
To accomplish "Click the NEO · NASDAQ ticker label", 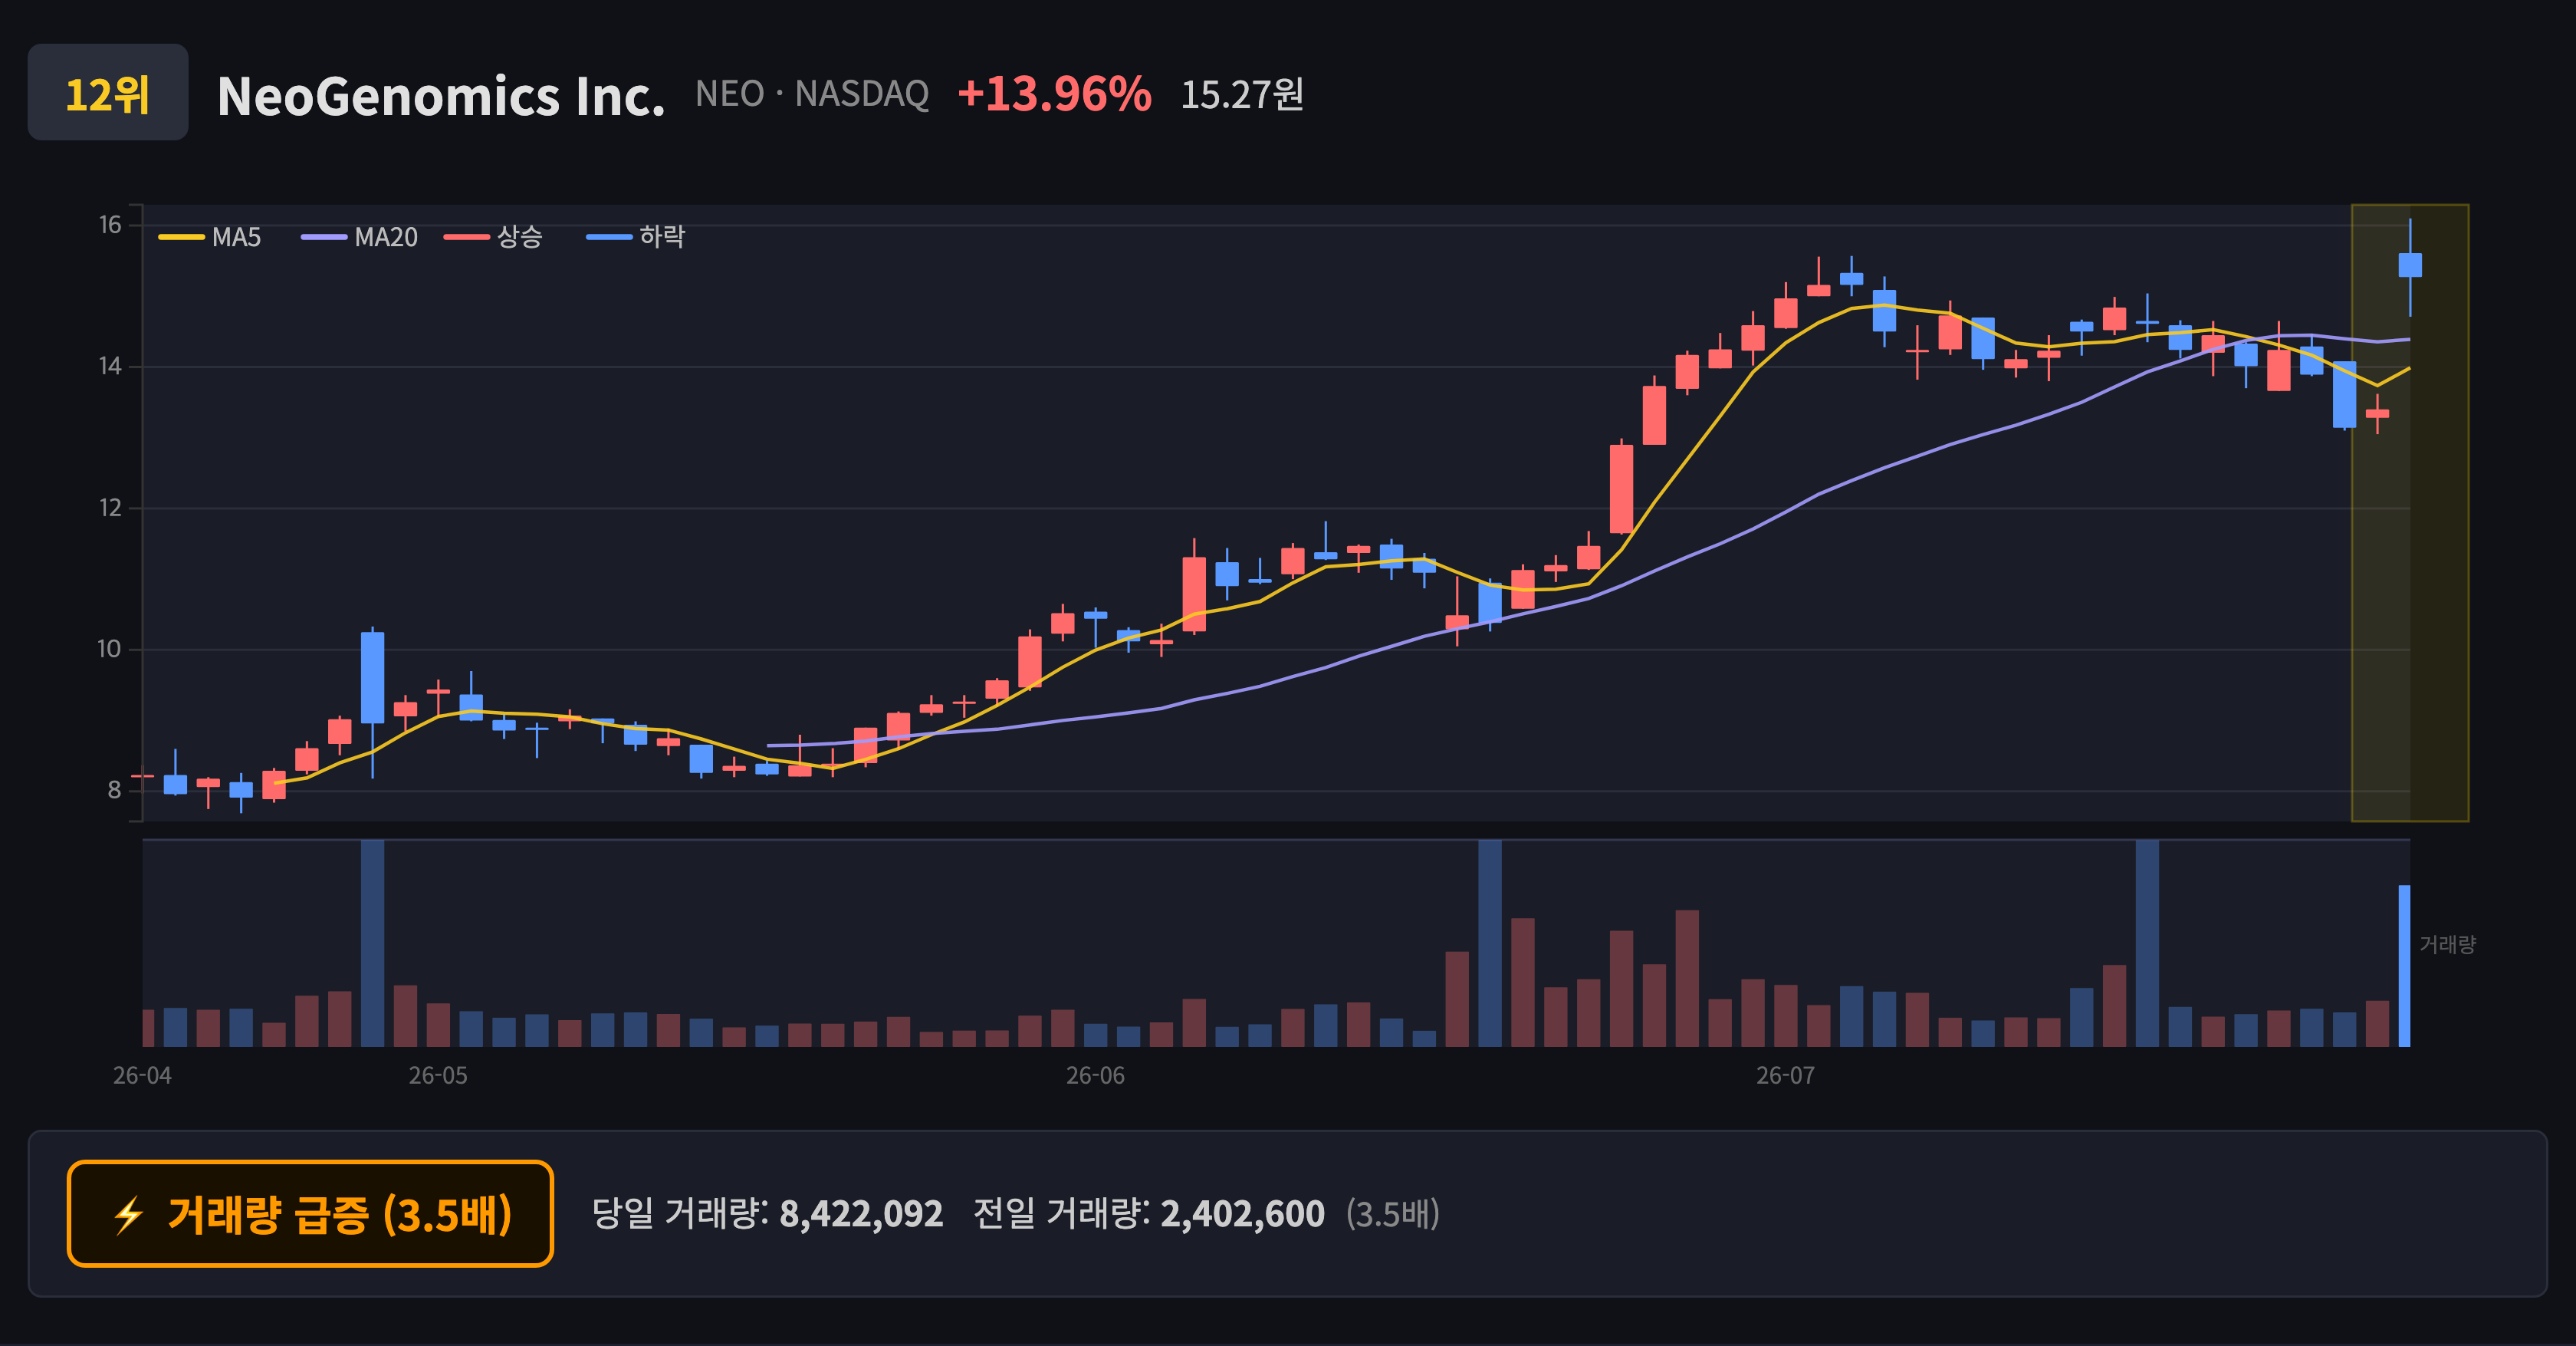I will click(x=812, y=94).
